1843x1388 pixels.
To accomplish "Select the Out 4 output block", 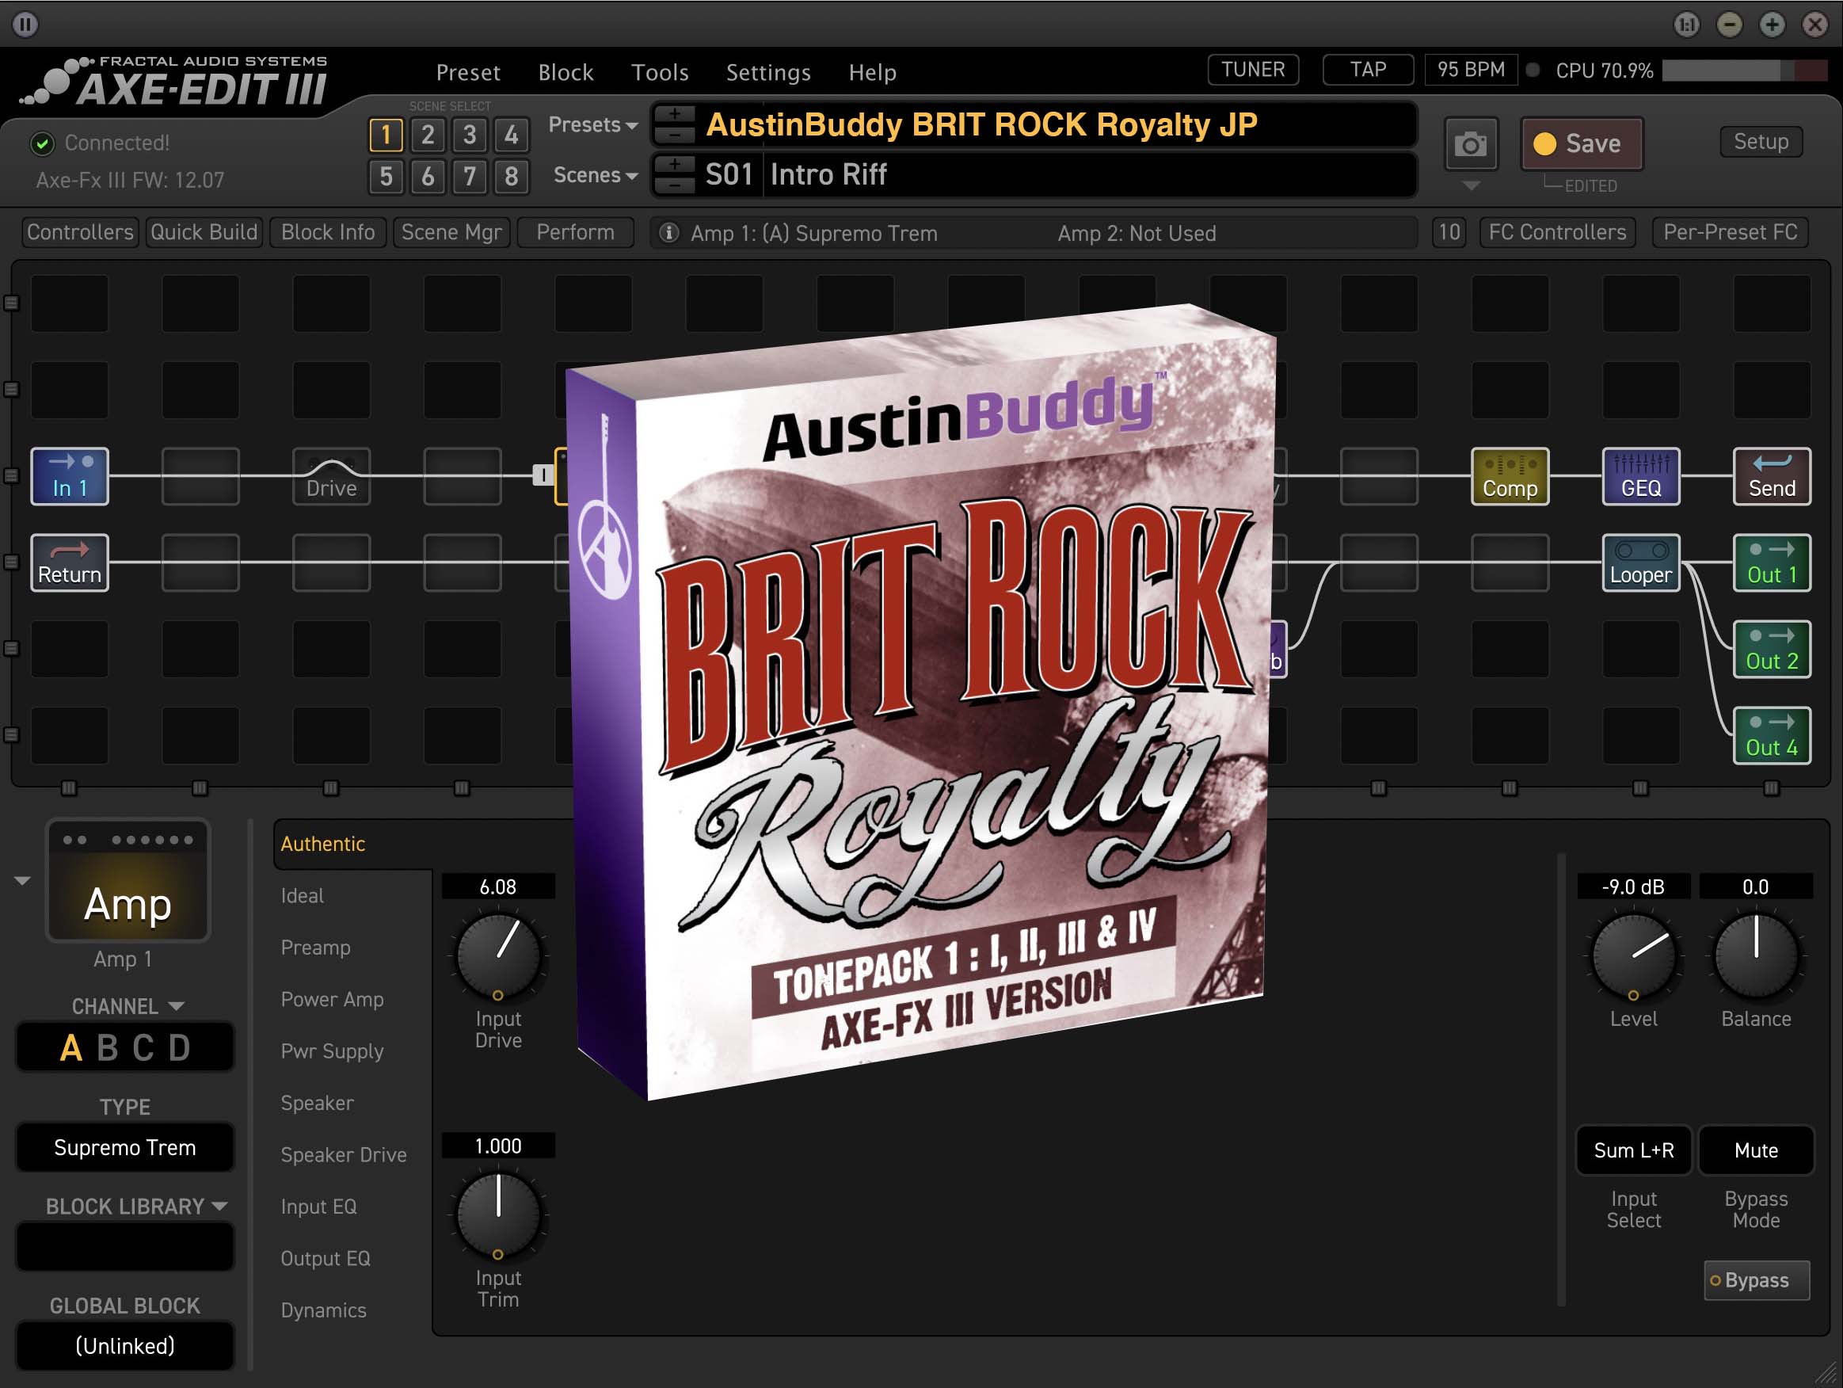I will click(1772, 736).
